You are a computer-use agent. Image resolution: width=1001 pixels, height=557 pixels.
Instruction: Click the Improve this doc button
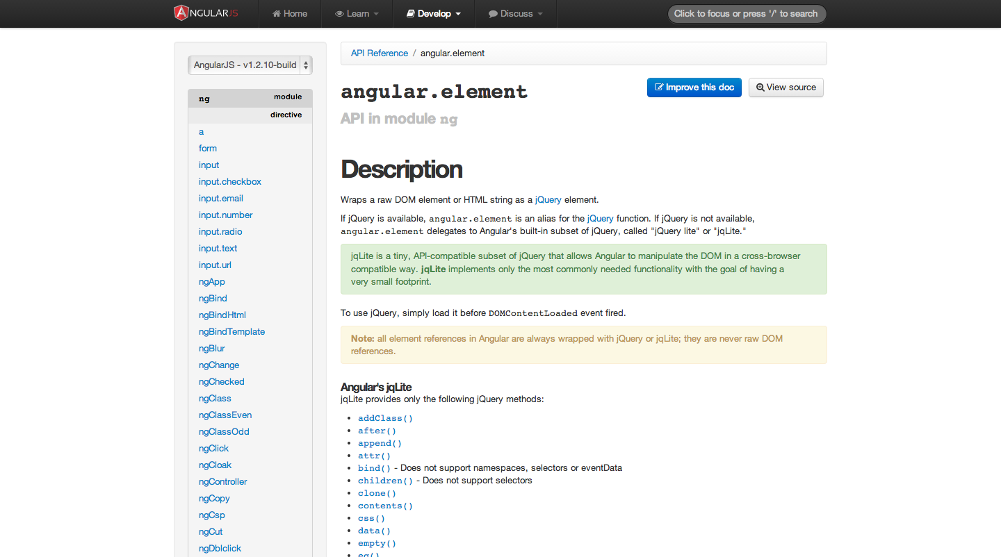(694, 88)
